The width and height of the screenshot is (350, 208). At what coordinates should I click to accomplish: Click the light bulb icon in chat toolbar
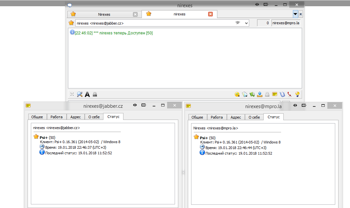click(x=297, y=94)
